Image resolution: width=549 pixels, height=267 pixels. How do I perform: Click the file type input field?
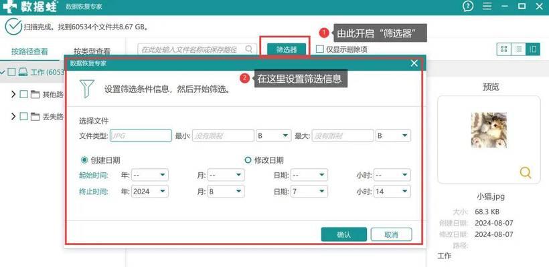coord(141,136)
